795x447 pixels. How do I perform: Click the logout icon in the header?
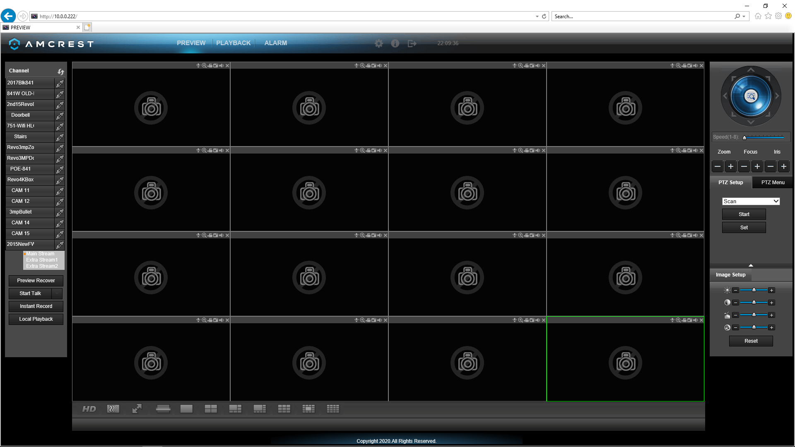click(412, 43)
